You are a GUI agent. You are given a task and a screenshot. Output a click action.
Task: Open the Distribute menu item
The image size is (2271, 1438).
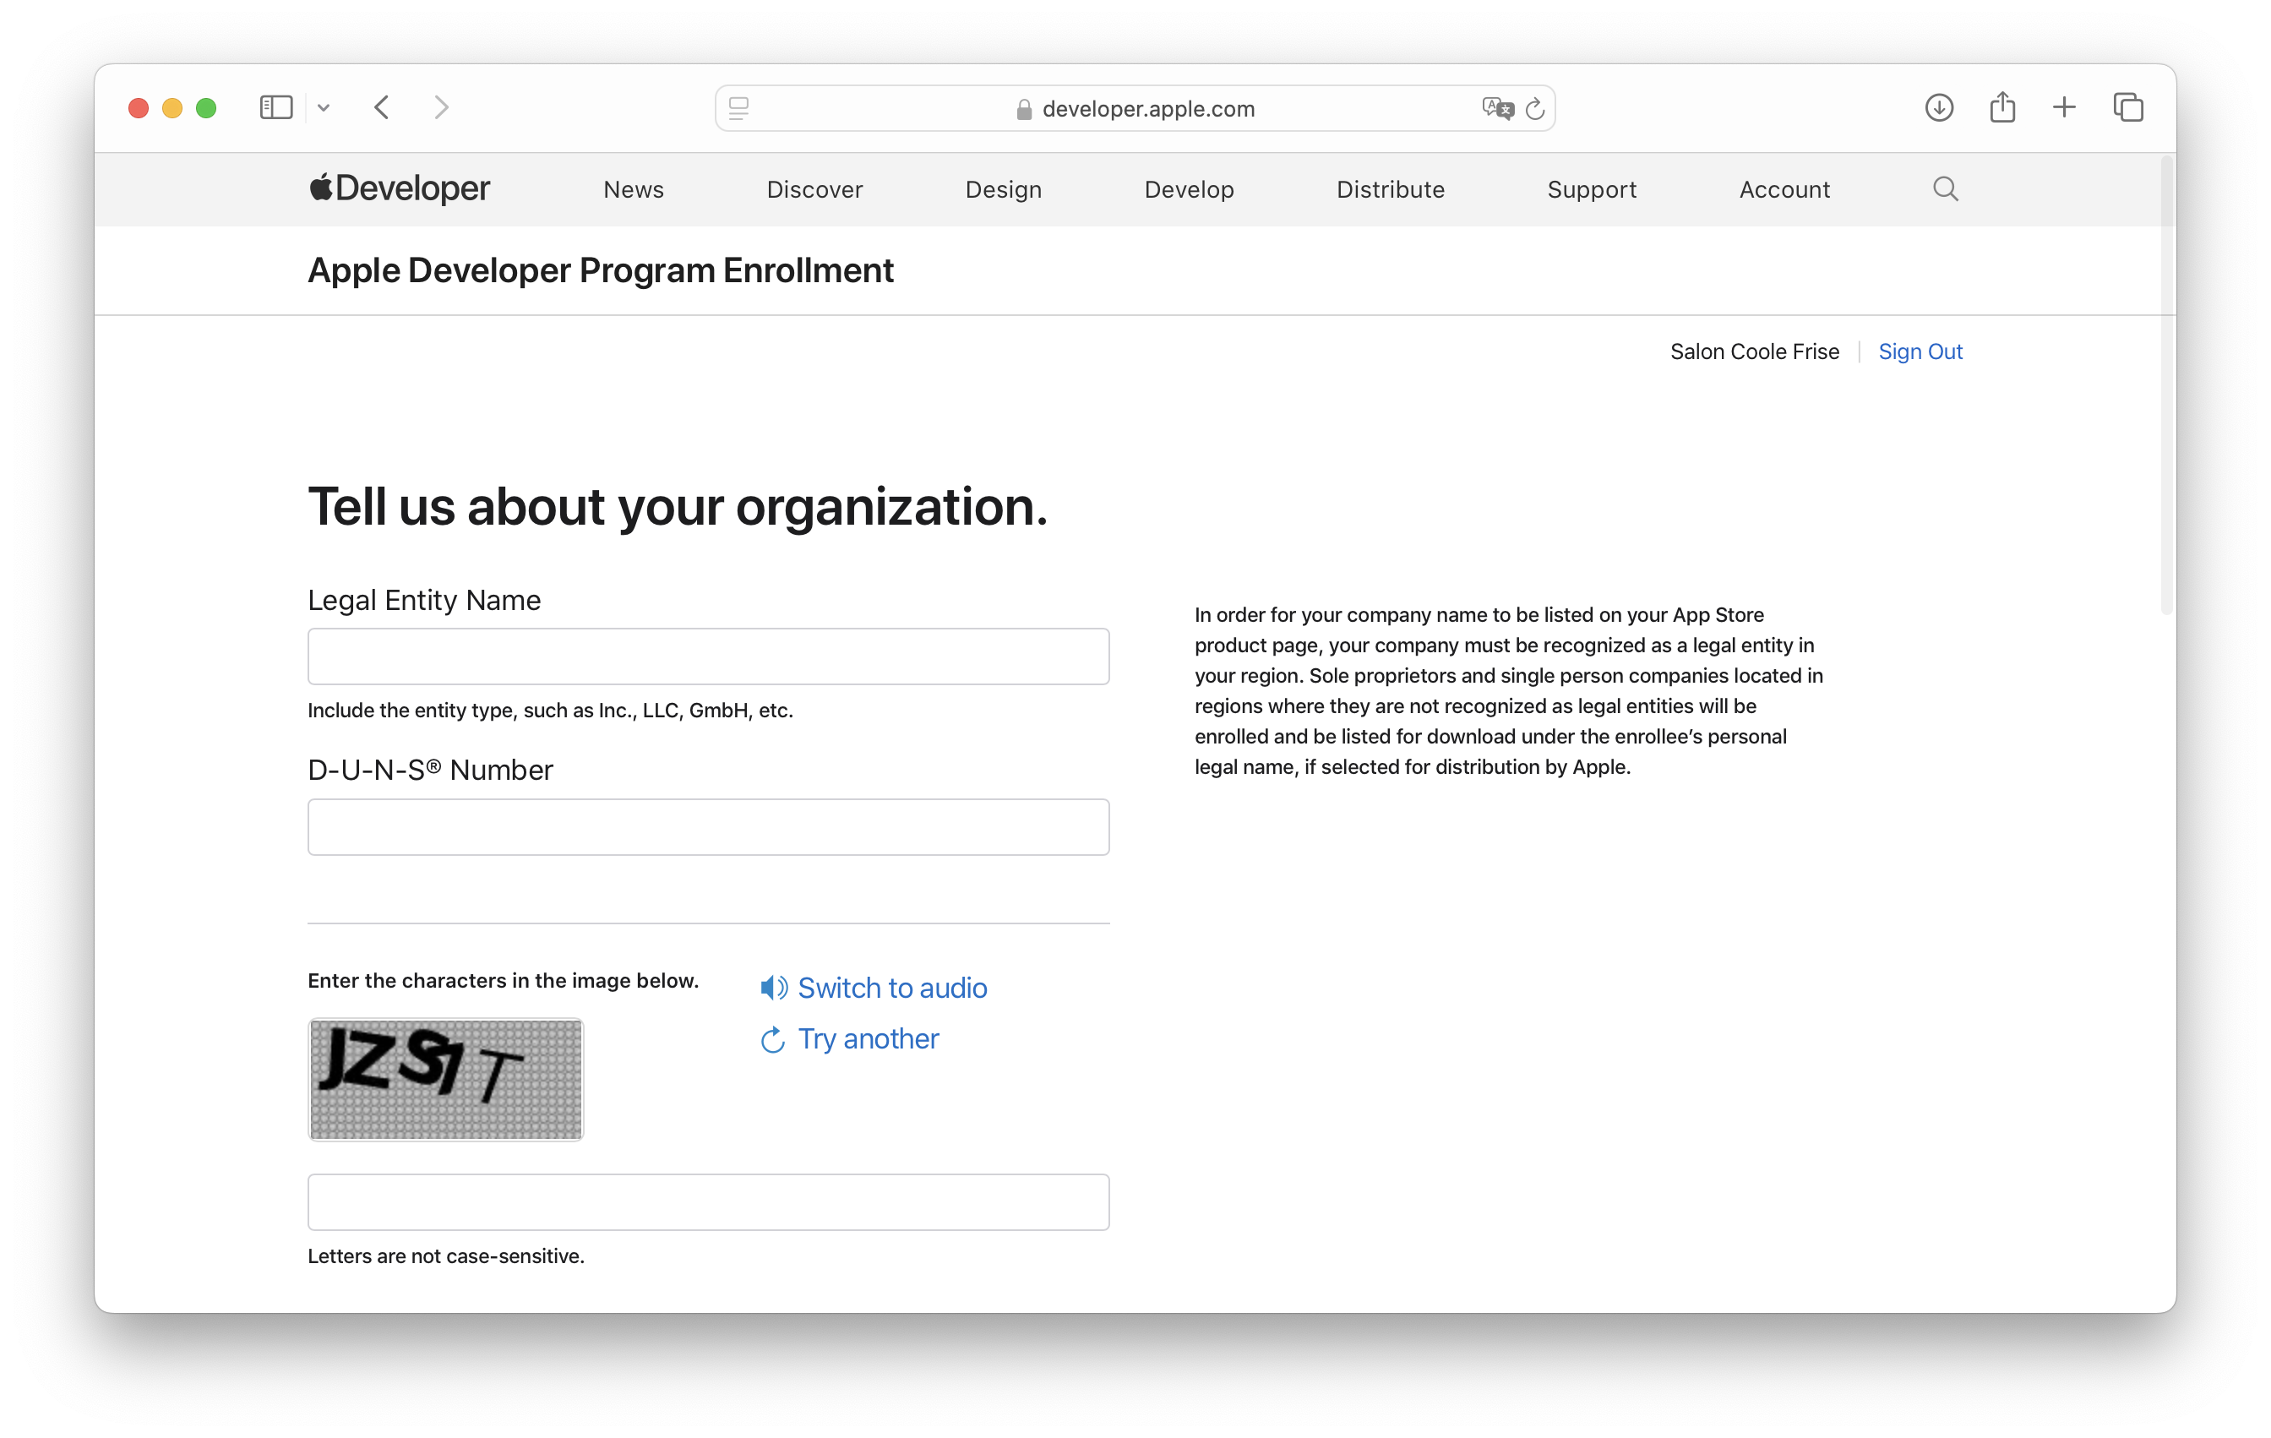point(1390,189)
